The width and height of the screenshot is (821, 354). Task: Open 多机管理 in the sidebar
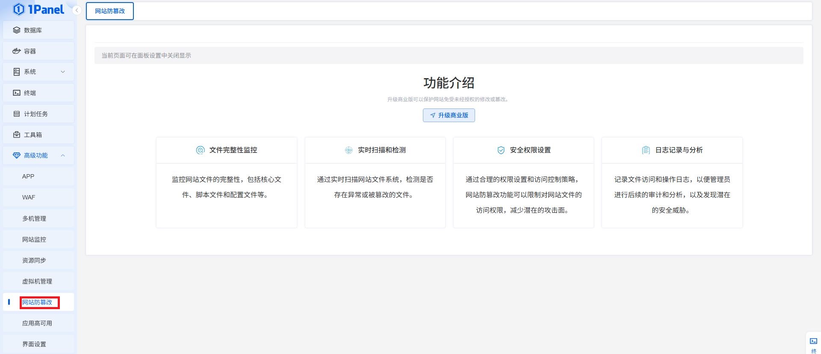38,219
